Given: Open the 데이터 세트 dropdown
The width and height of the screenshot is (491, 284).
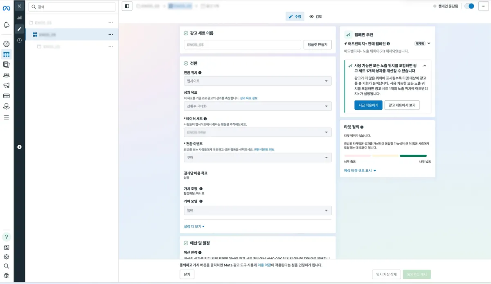Looking at the screenshot, I should pos(258,132).
